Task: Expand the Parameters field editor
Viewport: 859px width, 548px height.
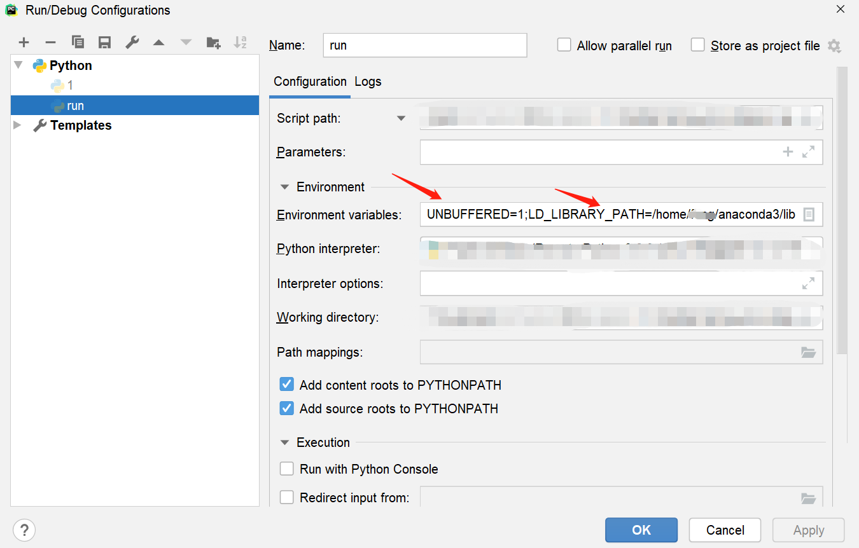Action: coord(808,152)
